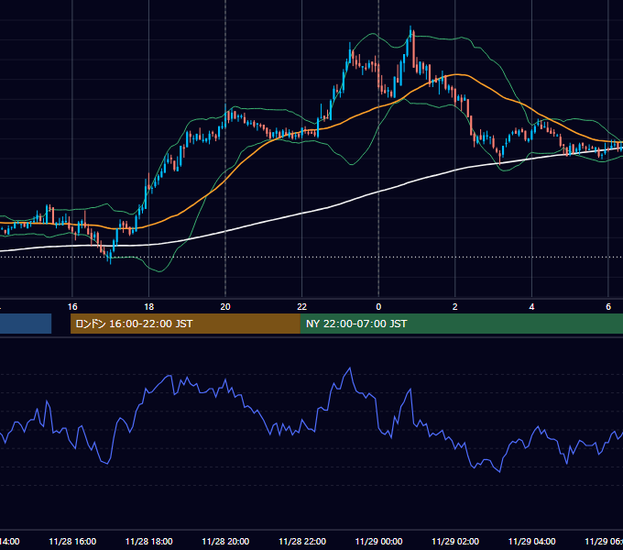The height and width of the screenshot is (550, 623).
Task: Click the 11/28 18:00 time label
Action: (x=149, y=541)
